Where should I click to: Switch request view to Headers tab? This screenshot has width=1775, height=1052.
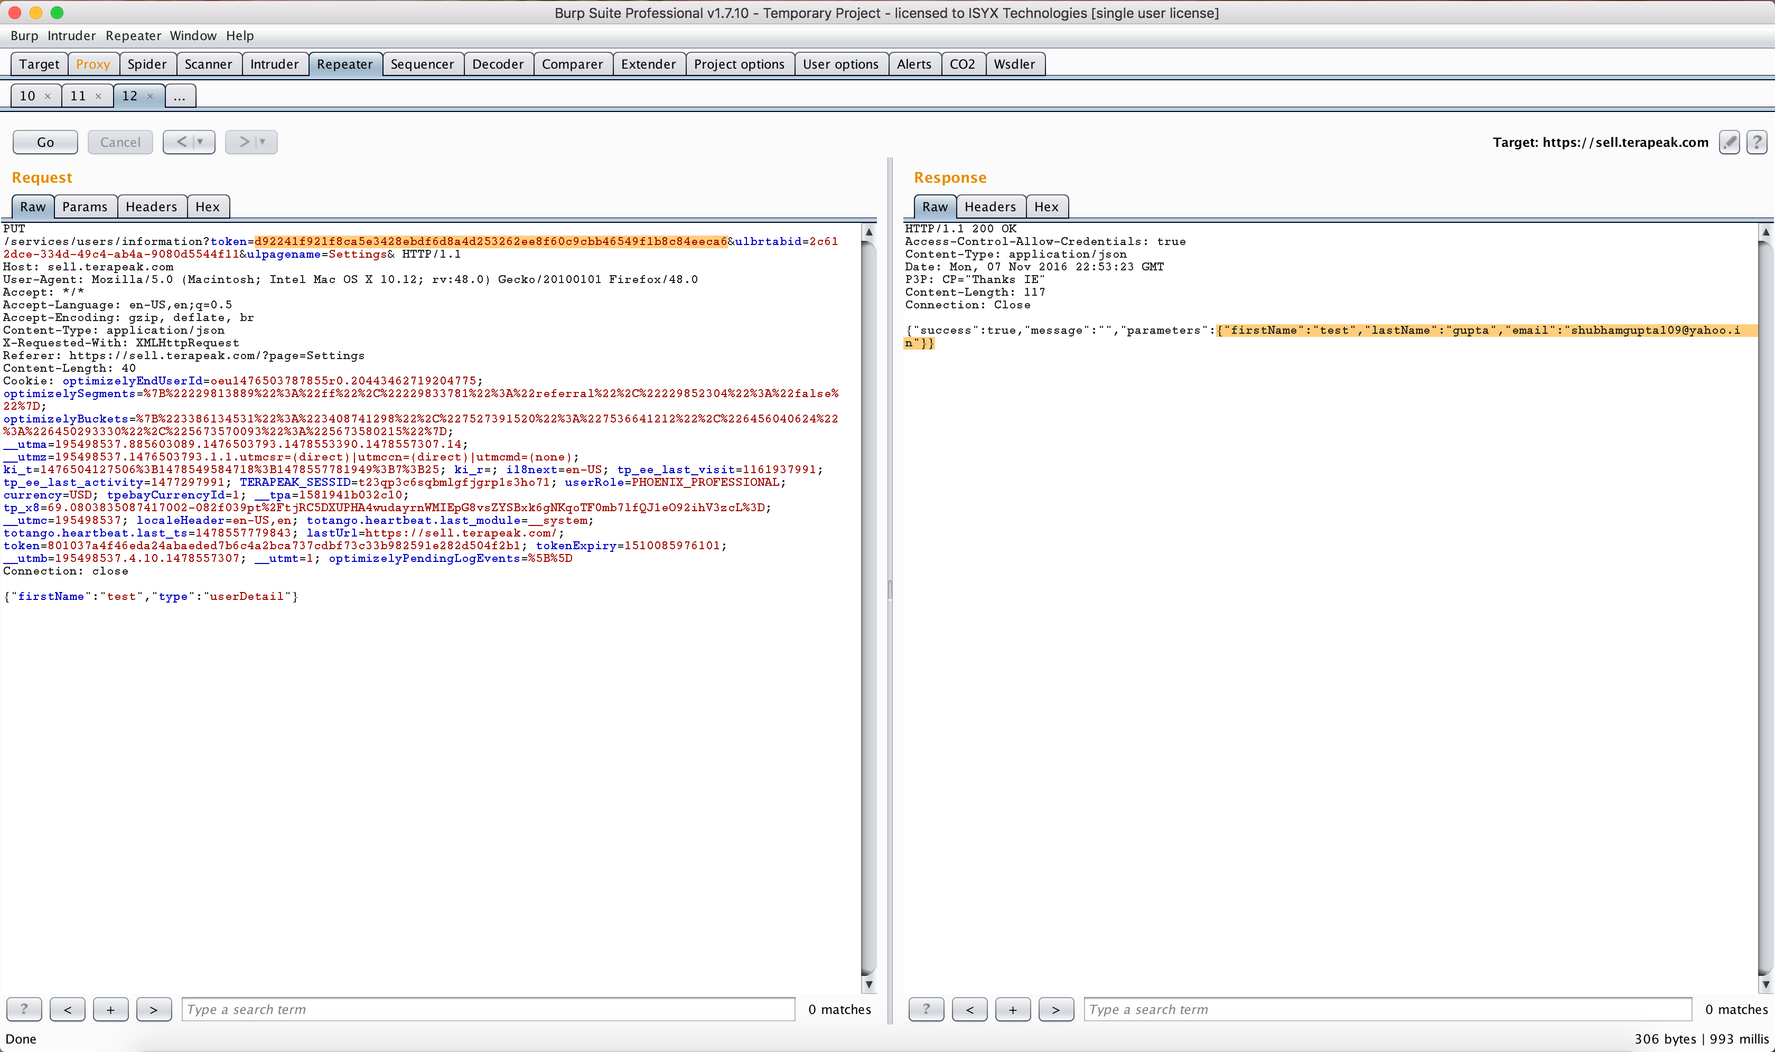click(152, 206)
